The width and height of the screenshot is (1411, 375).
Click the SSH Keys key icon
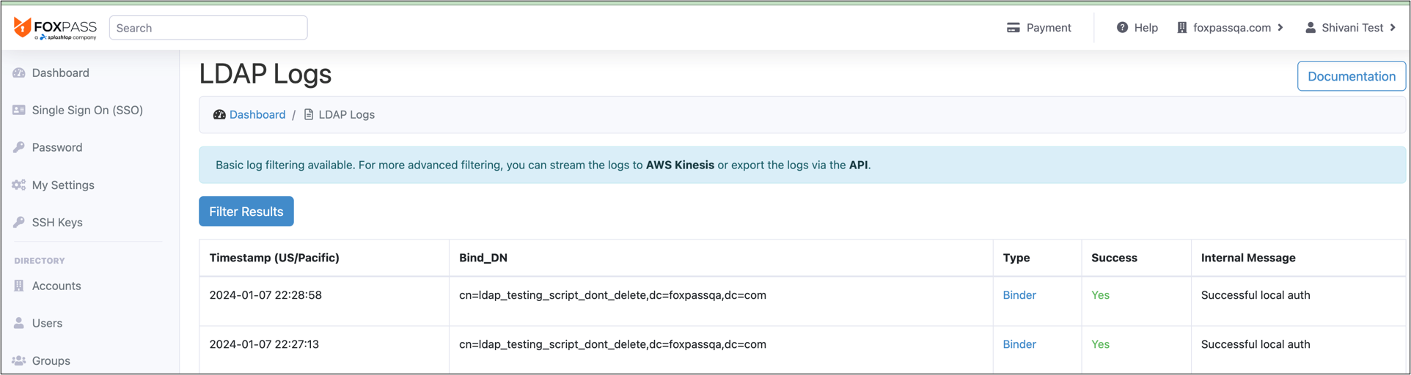(19, 223)
